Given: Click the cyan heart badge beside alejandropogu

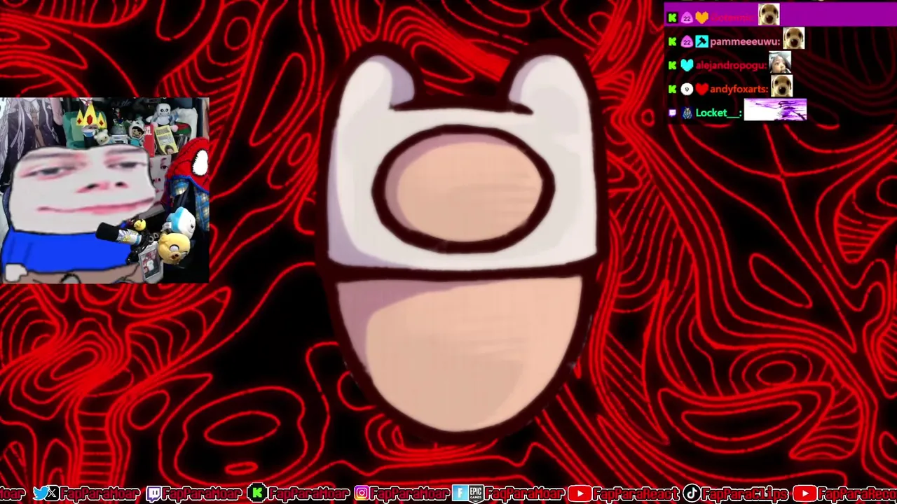Looking at the screenshot, I should [687, 65].
